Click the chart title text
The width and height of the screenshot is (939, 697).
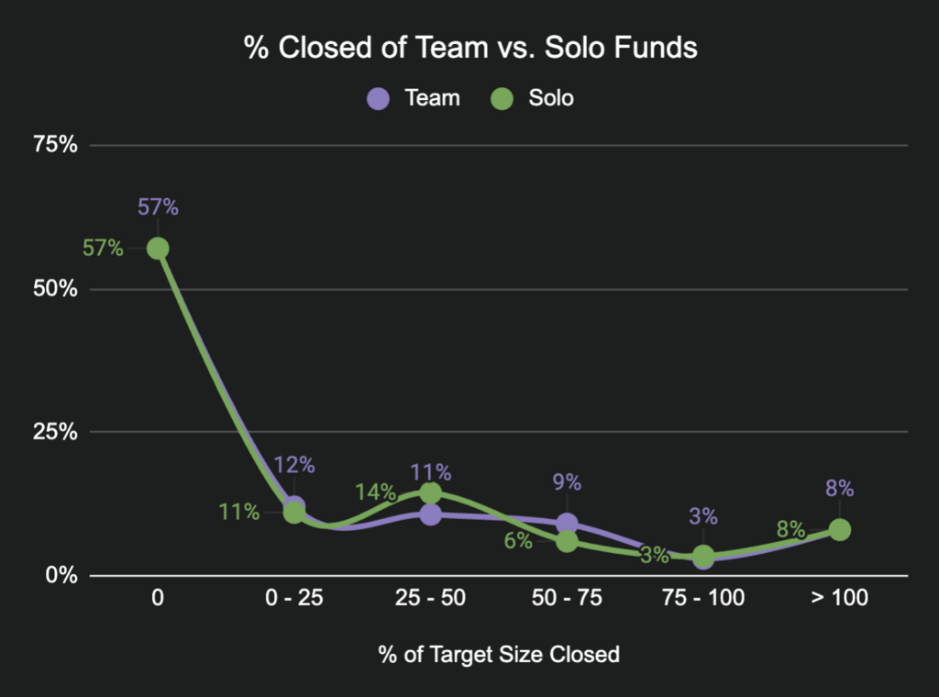point(469,49)
